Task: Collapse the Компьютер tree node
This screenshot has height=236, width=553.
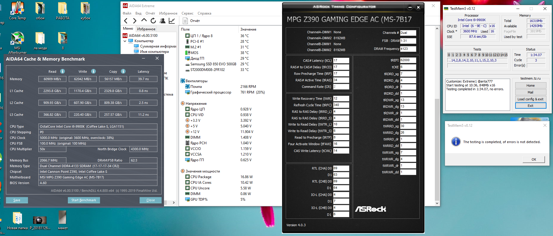Action: 125,41
